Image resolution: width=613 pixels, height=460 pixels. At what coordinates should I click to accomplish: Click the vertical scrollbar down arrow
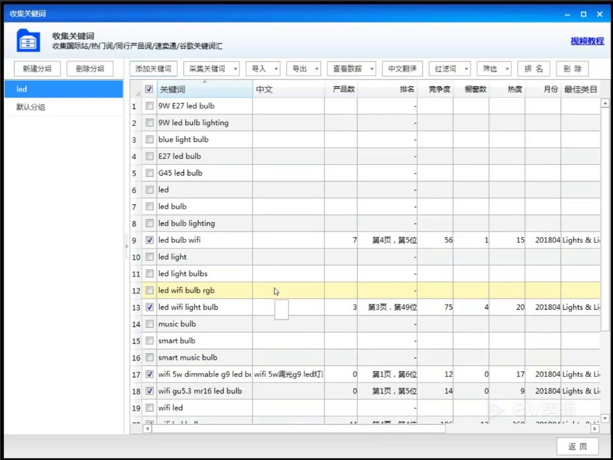pyautogui.click(x=605, y=418)
